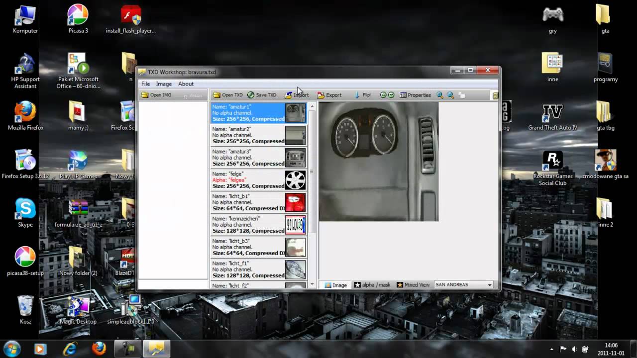Open Internet Explorer from the taskbar

(x=69, y=349)
